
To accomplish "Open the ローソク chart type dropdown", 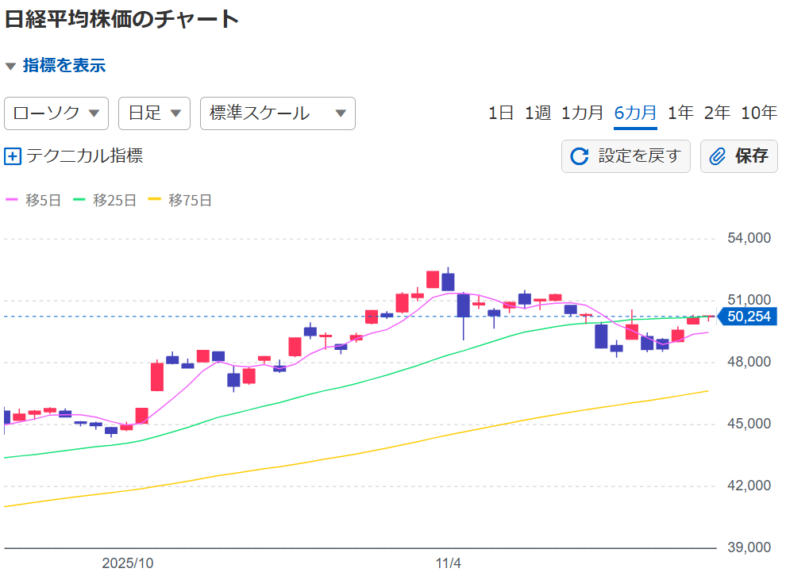I will (x=56, y=113).
